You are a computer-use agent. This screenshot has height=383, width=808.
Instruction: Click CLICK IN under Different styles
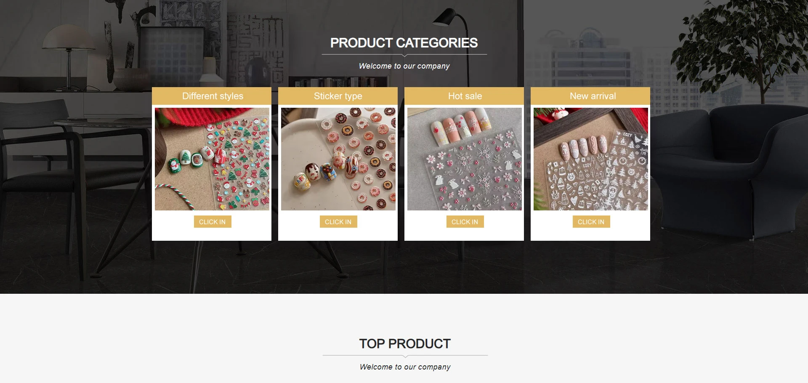[x=213, y=222]
